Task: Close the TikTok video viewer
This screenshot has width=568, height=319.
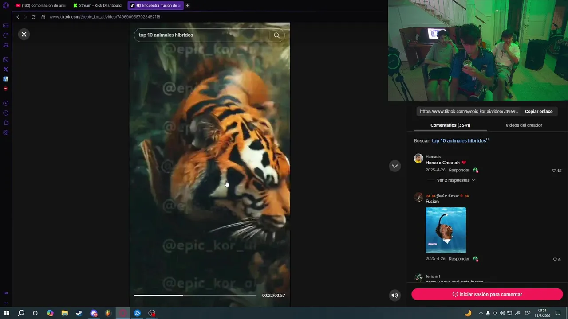Action: coord(24,34)
